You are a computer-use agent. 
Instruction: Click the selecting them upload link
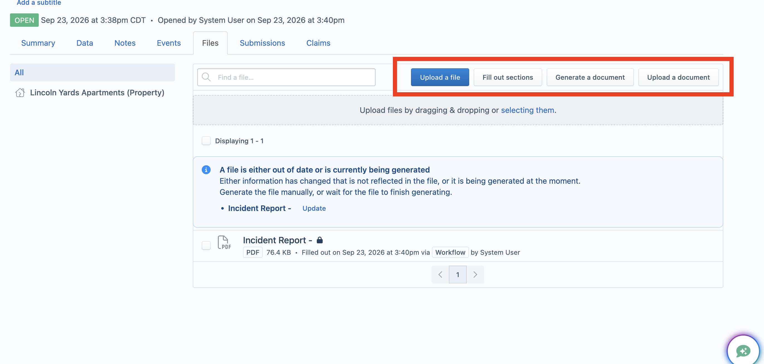click(528, 110)
